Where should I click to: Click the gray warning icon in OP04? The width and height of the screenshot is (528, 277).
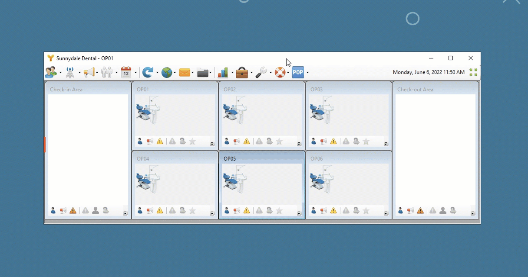point(172,210)
